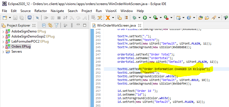The image size is (229, 107).
Task: Toggle Use Step Filters icon
Action: [100, 18]
